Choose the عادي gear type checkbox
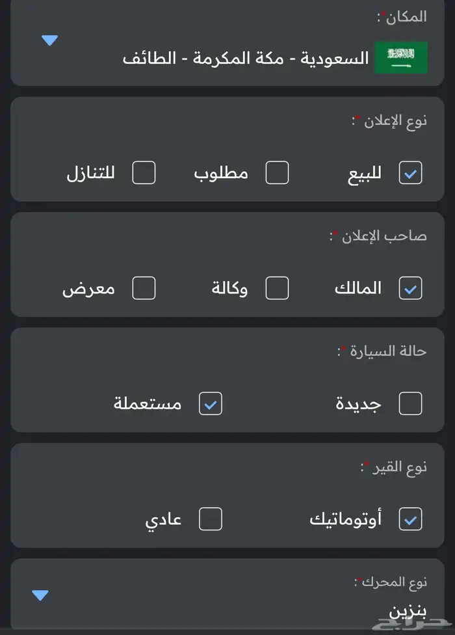 point(210,519)
